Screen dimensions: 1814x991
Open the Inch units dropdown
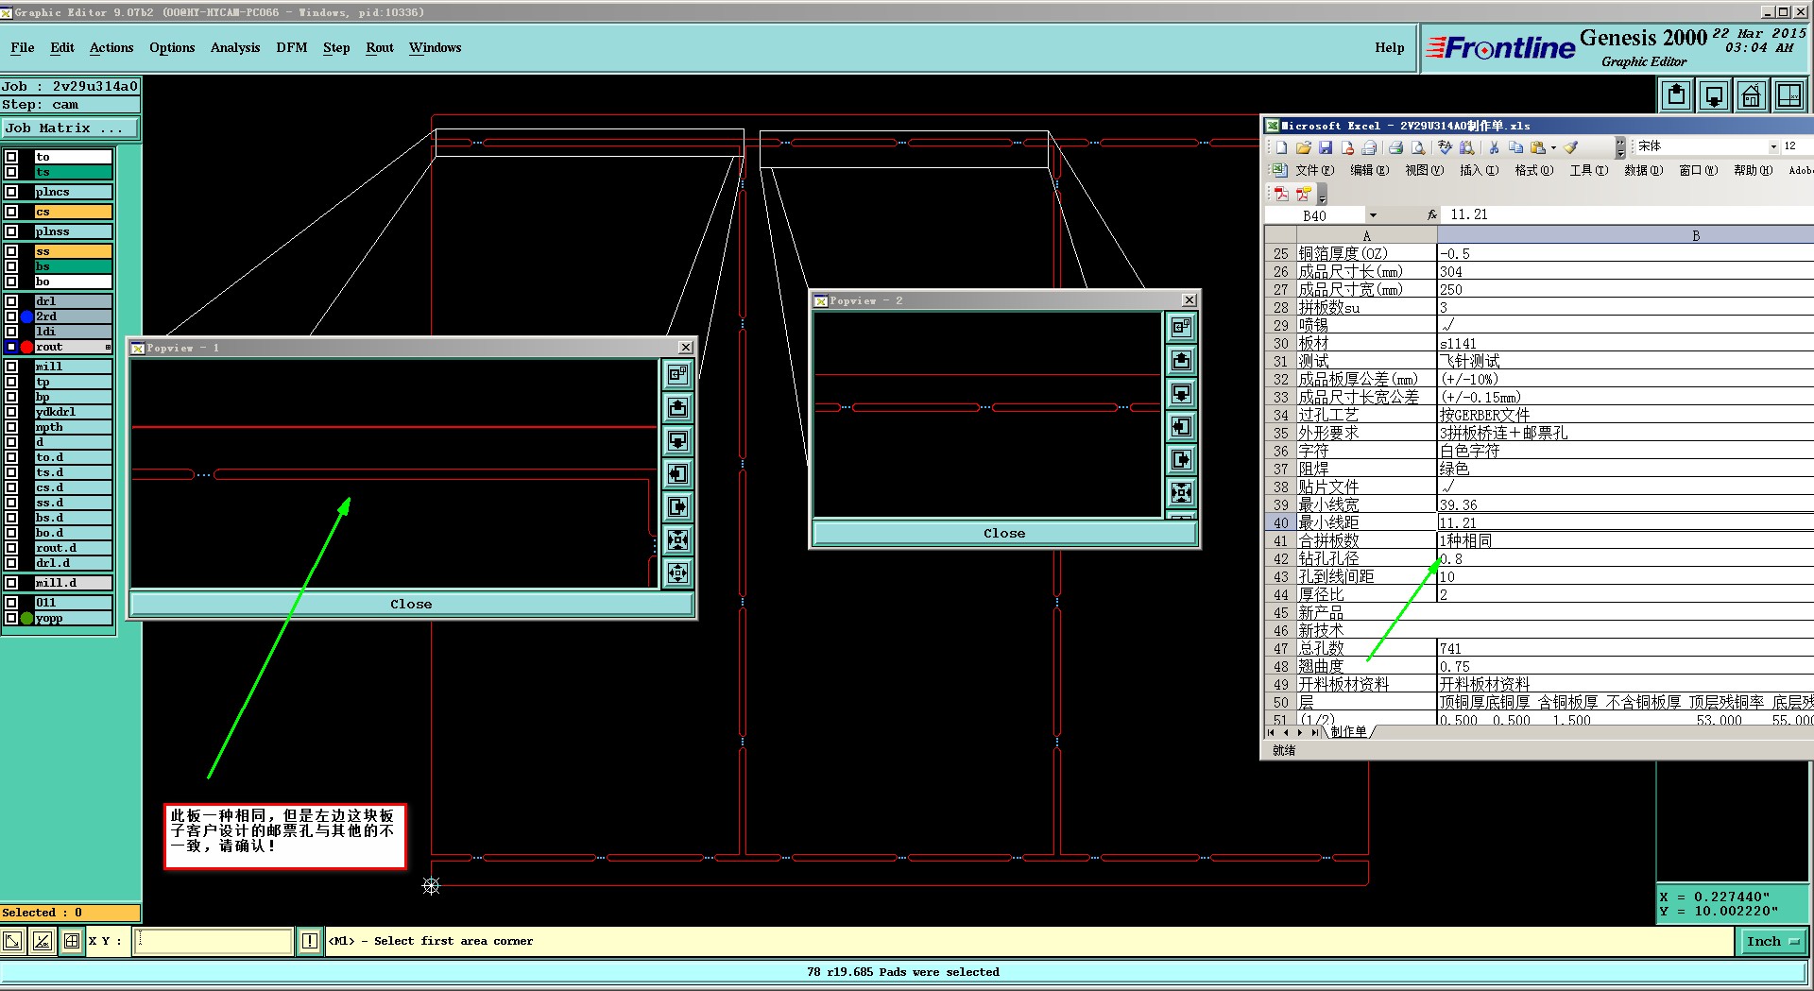tap(1771, 941)
